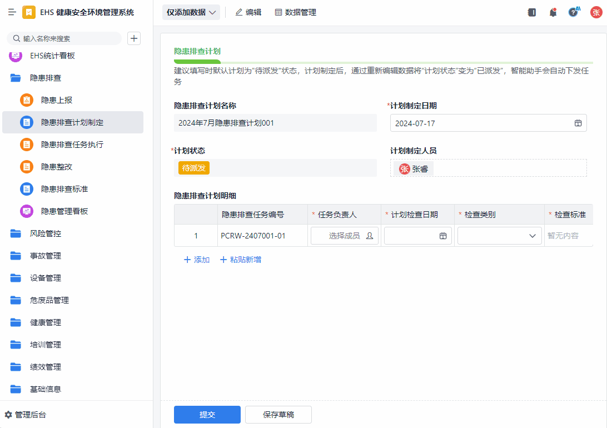Expand the 绩效管理 folder
The height and width of the screenshot is (428, 607).
click(x=73, y=367)
